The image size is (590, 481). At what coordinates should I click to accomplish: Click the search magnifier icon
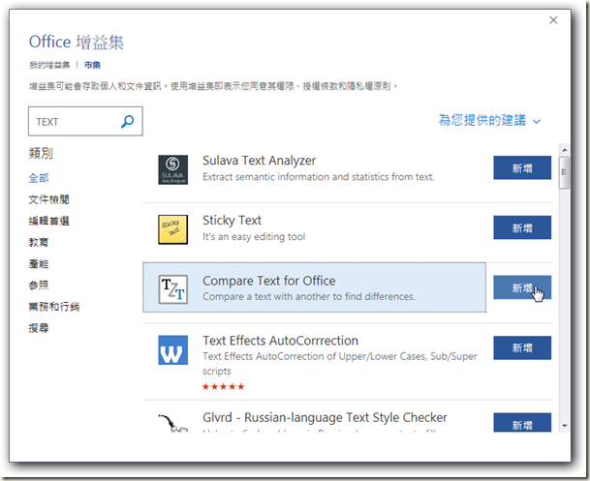click(x=128, y=121)
